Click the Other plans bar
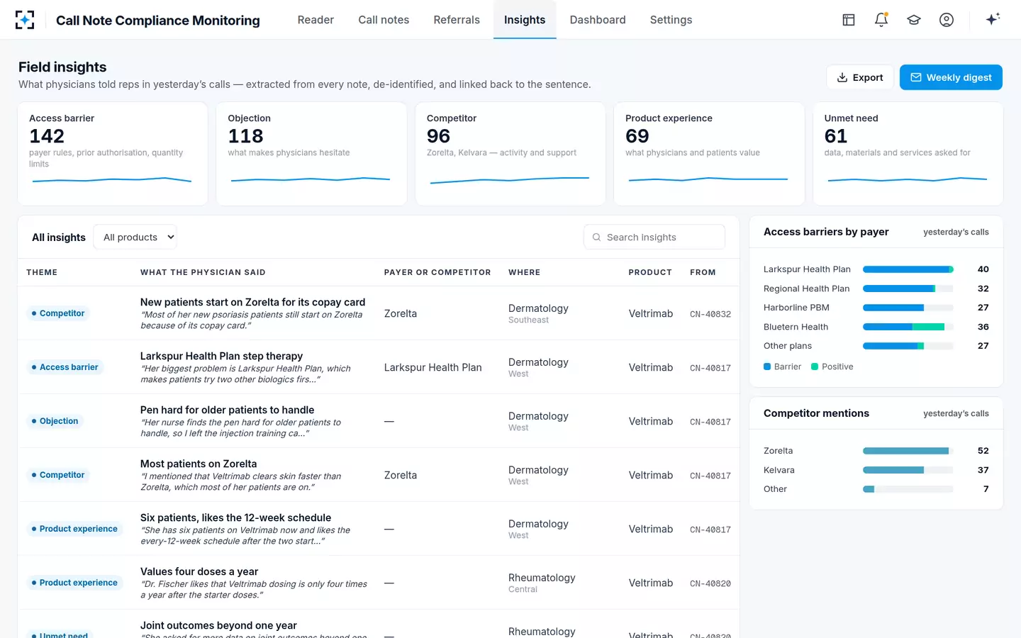 coord(908,346)
